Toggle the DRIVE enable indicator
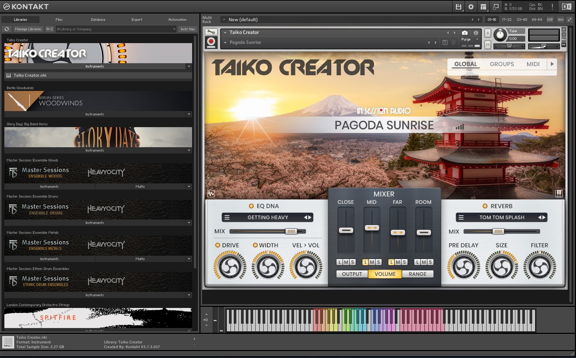This screenshot has height=358, width=576. (218, 245)
